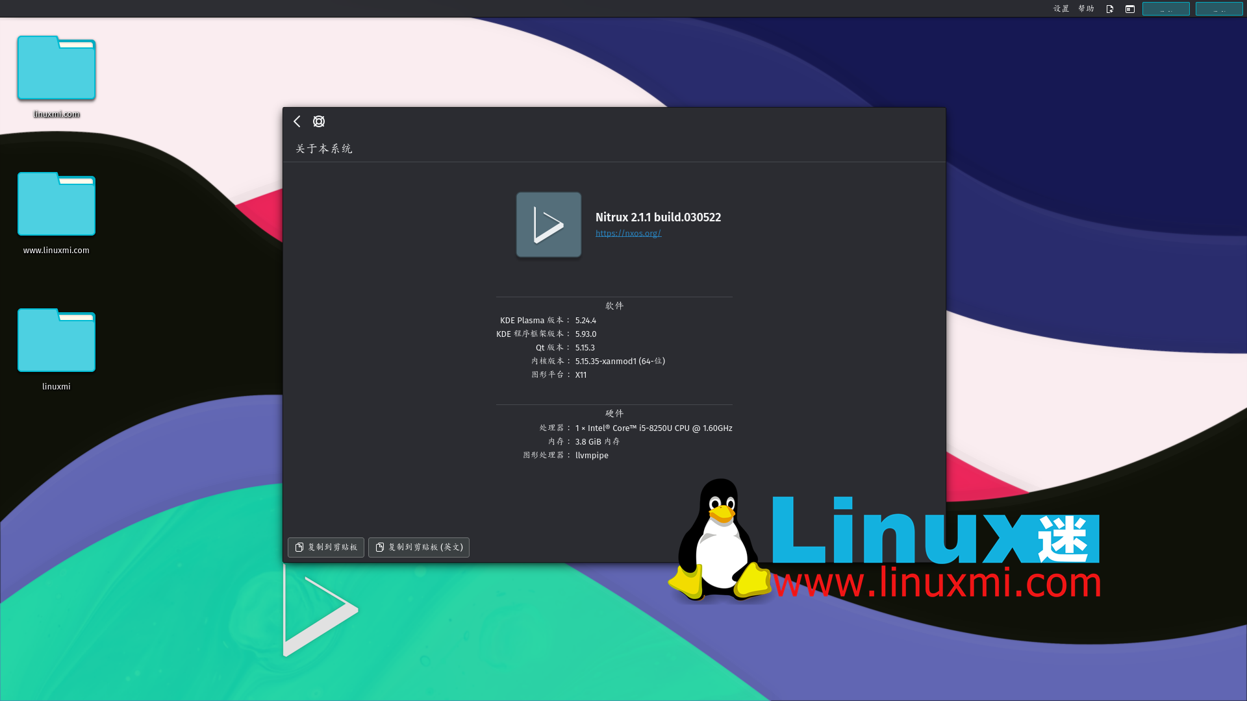Click the window-with-hash icon in top bar
The height and width of the screenshot is (701, 1247).
pyautogui.click(x=1130, y=9)
